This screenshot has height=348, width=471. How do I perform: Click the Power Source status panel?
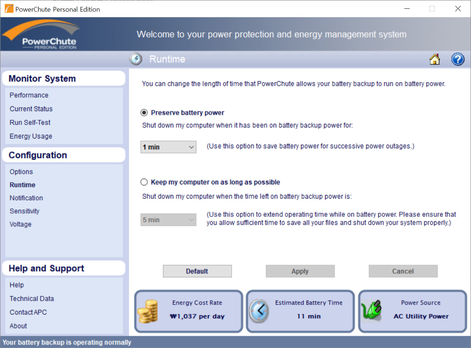[x=413, y=311]
